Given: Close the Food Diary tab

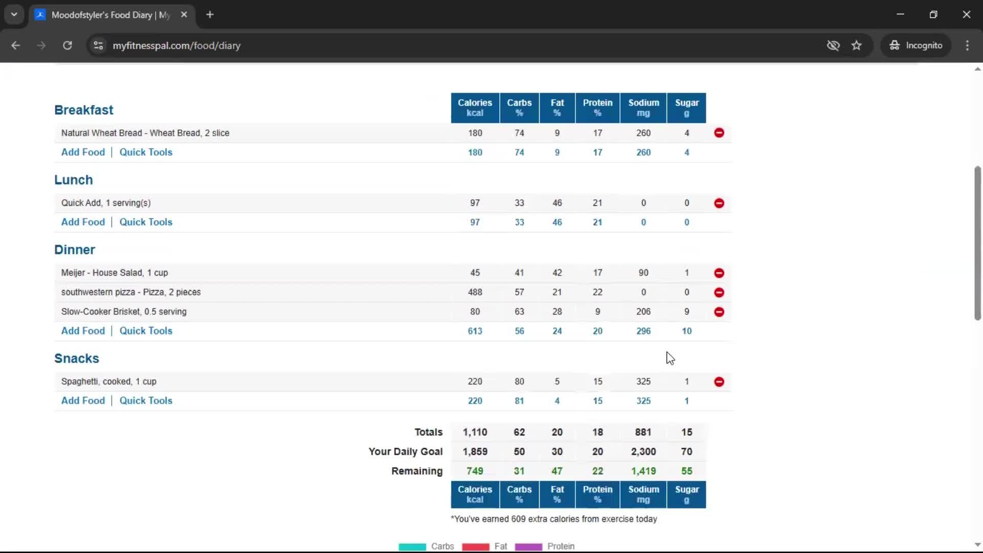Looking at the screenshot, I should coord(184,15).
